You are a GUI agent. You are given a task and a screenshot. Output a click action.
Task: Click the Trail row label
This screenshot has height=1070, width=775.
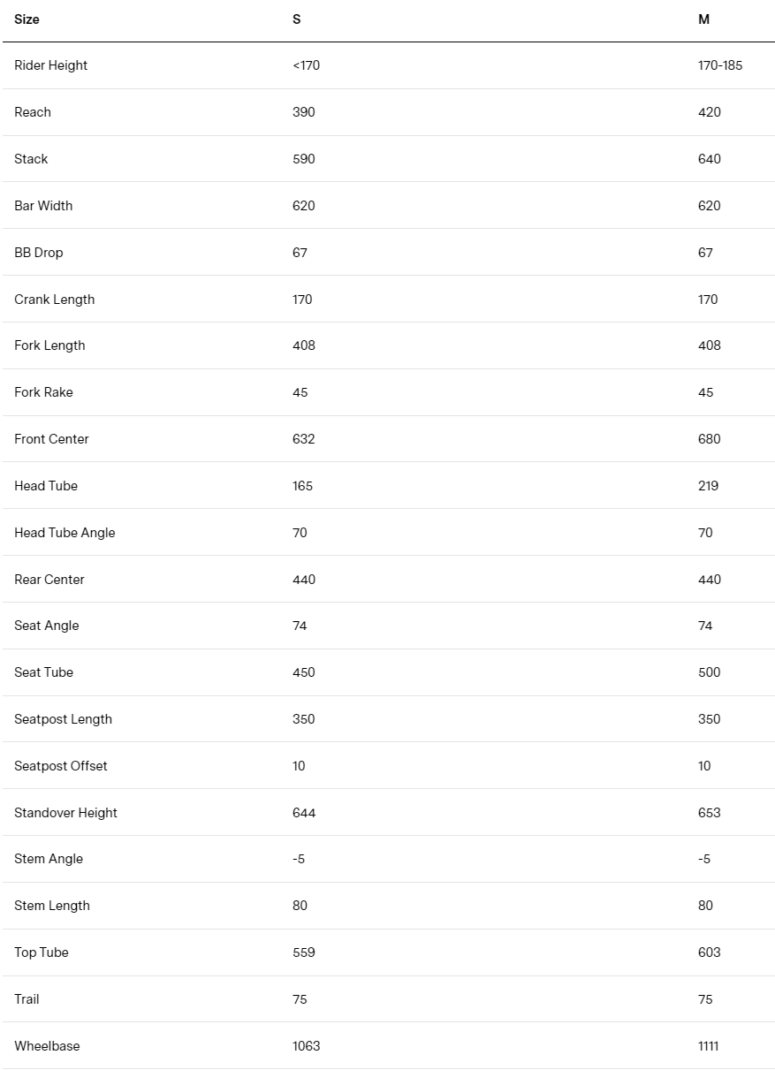[x=27, y=999]
